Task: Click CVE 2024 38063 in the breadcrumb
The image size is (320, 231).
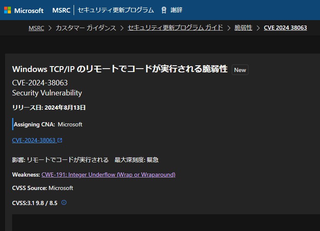Action: (285, 28)
